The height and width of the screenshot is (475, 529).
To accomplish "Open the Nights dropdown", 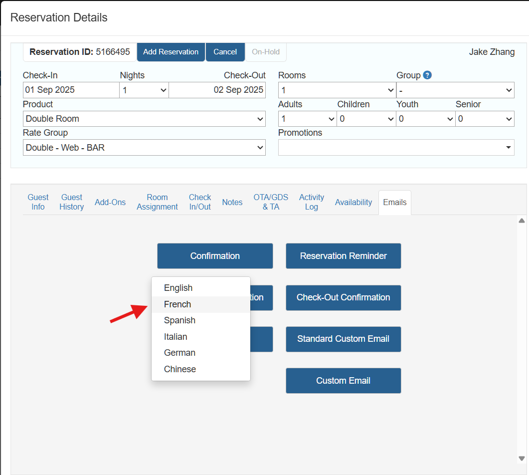I will click(144, 90).
